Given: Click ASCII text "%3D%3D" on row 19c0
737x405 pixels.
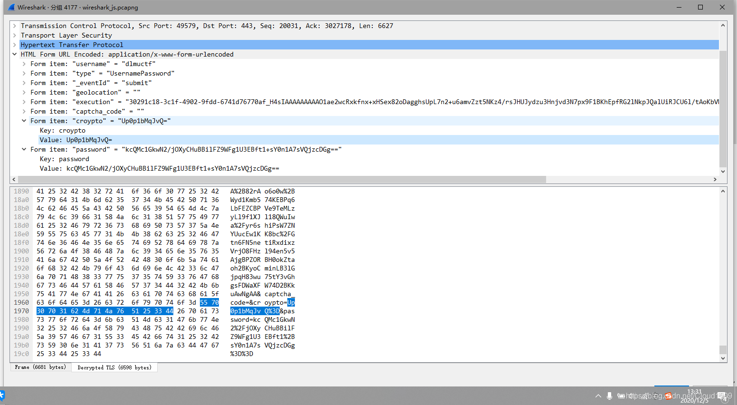Looking at the screenshot, I should coord(242,354).
